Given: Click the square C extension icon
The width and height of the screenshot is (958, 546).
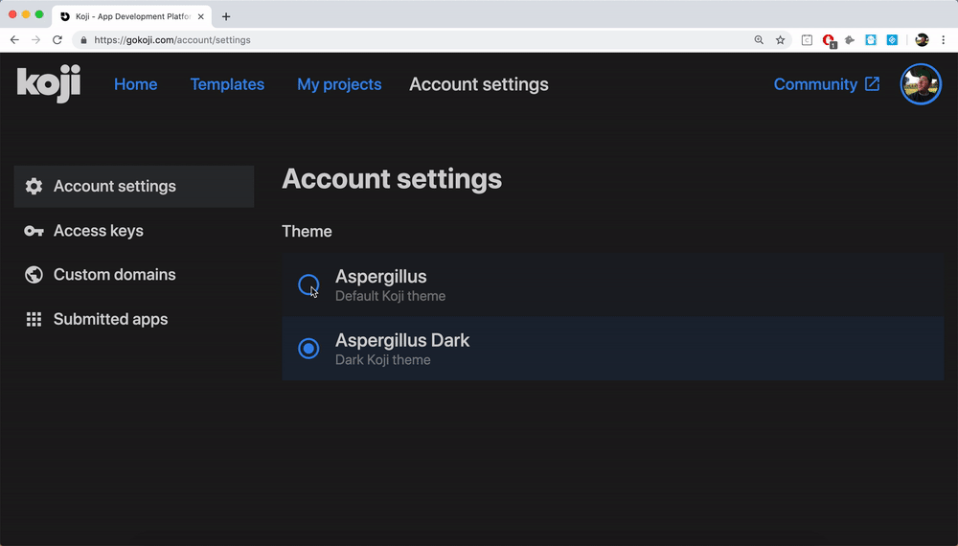Looking at the screenshot, I should click(x=807, y=40).
